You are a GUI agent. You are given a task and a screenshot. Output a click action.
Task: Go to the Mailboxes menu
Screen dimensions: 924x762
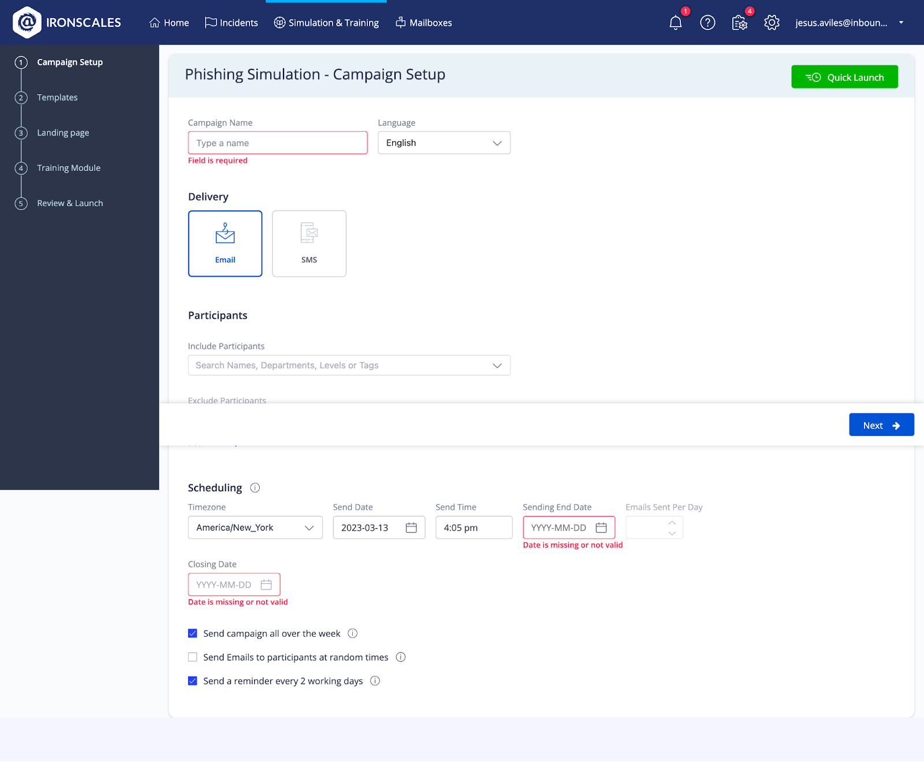click(x=424, y=23)
